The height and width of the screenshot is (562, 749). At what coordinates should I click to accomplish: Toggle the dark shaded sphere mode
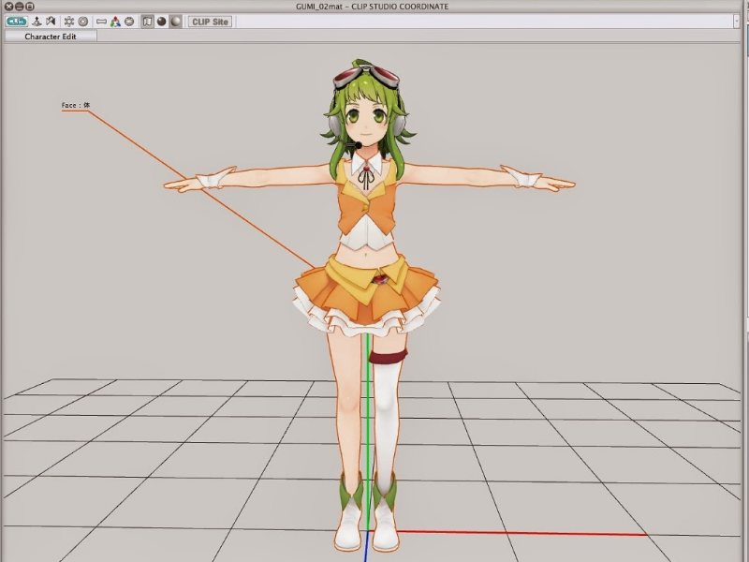click(161, 21)
